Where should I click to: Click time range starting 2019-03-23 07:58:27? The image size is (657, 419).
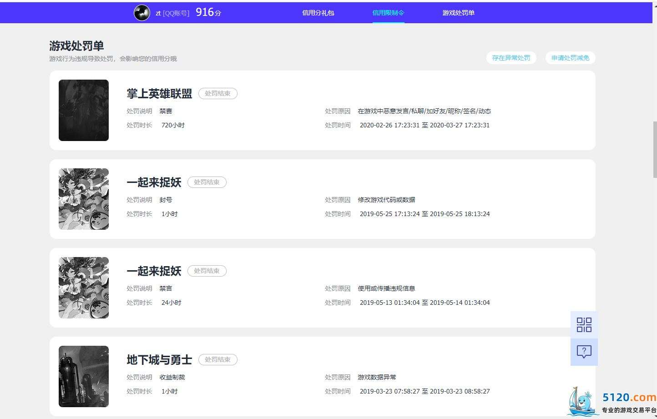pos(425,391)
